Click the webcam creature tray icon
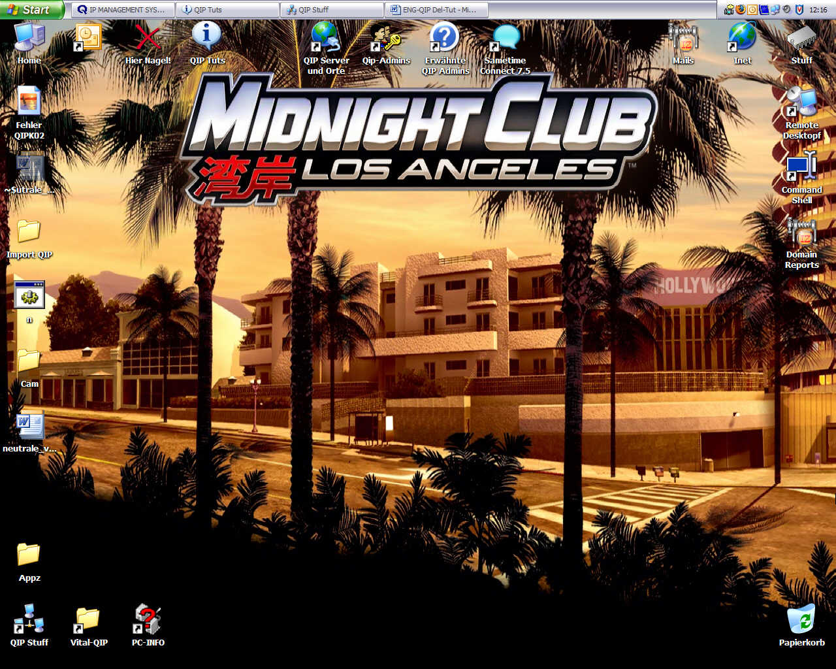The width and height of the screenshot is (836, 669). (729, 9)
